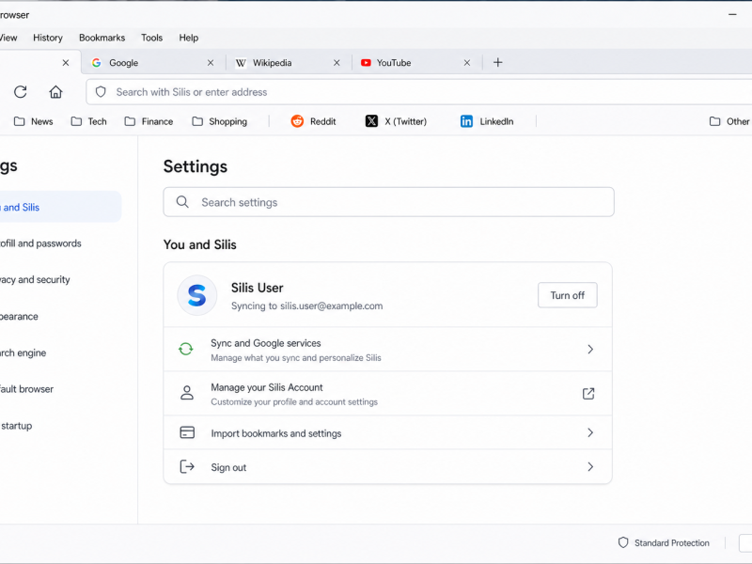Open external link icon for Silis Account

[x=588, y=393]
